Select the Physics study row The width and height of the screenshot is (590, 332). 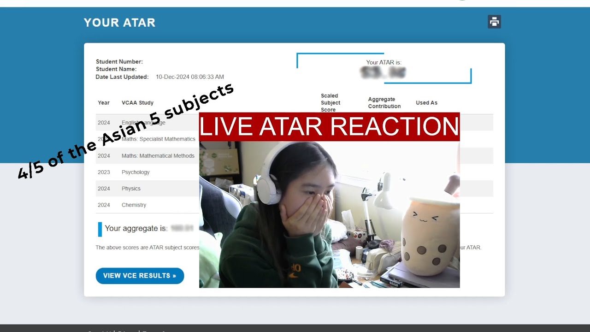pyautogui.click(x=294, y=189)
